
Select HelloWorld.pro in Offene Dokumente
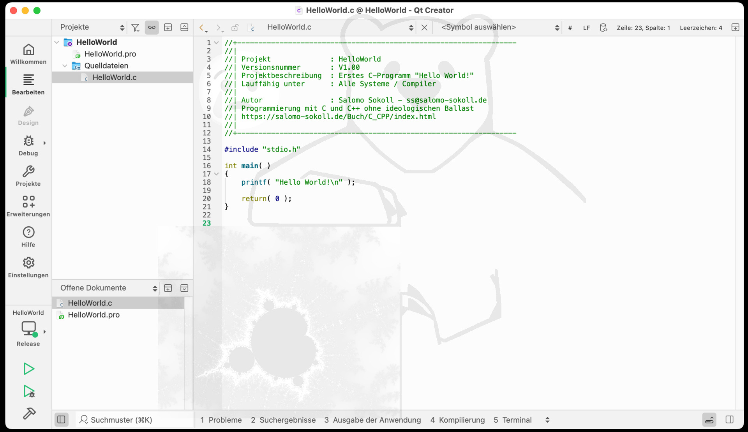(94, 315)
